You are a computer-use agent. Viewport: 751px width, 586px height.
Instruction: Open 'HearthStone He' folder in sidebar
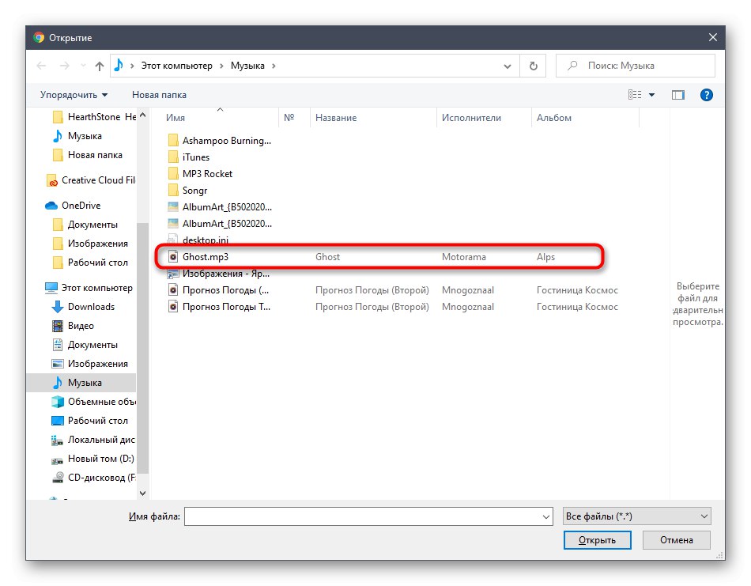click(x=94, y=117)
